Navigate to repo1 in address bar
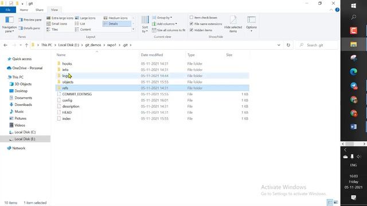367x206 pixels. point(112,45)
